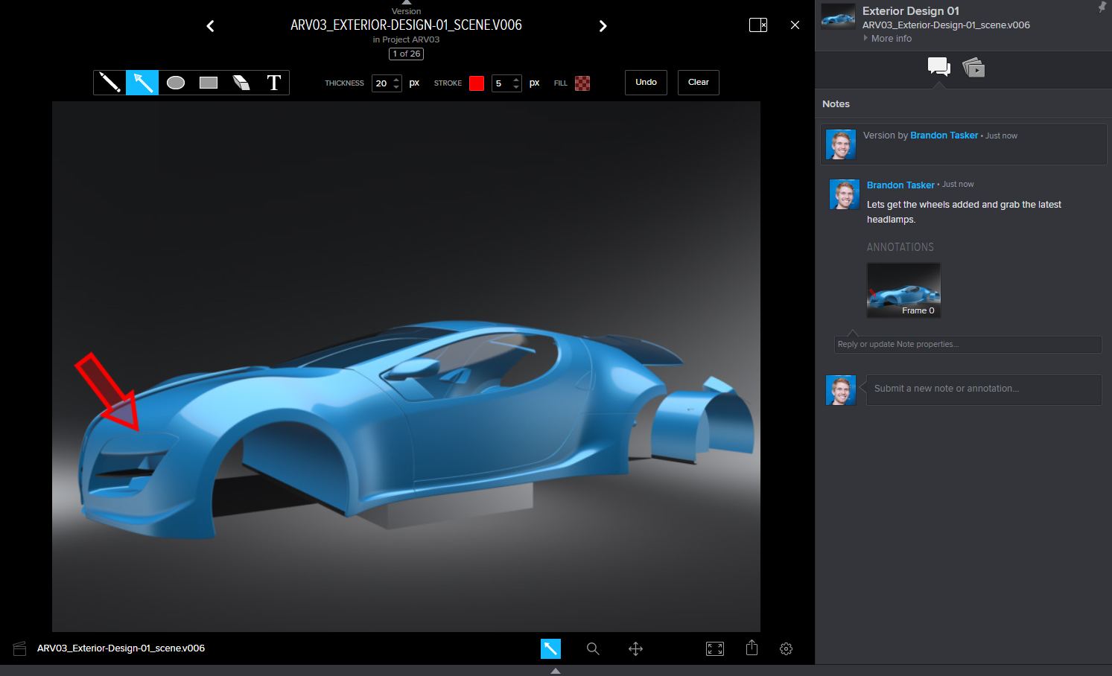1112x676 pixels.
Task: Open the share export icon
Action: pos(752,648)
